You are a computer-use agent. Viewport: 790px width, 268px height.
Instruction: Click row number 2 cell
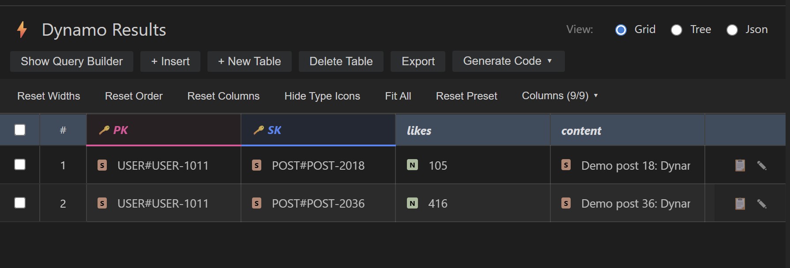click(63, 203)
